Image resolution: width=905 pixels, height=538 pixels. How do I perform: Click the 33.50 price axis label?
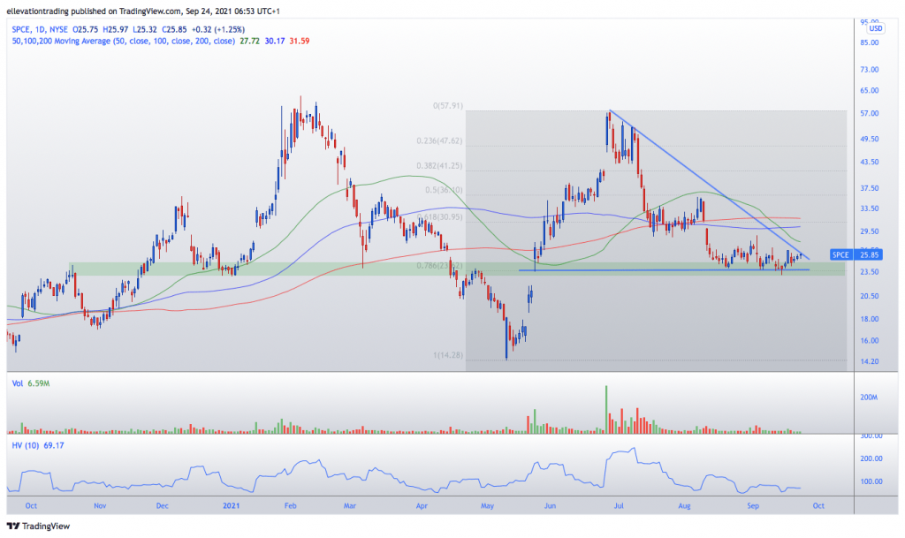(x=870, y=208)
